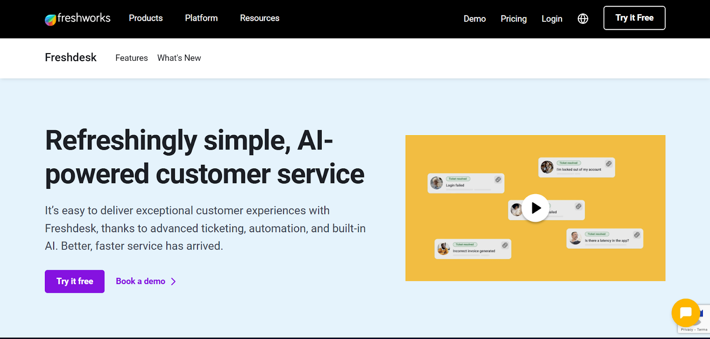The width and height of the screenshot is (710, 339).
Task: Click avatar on Incorrect invoice card
Action: point(443,249)
